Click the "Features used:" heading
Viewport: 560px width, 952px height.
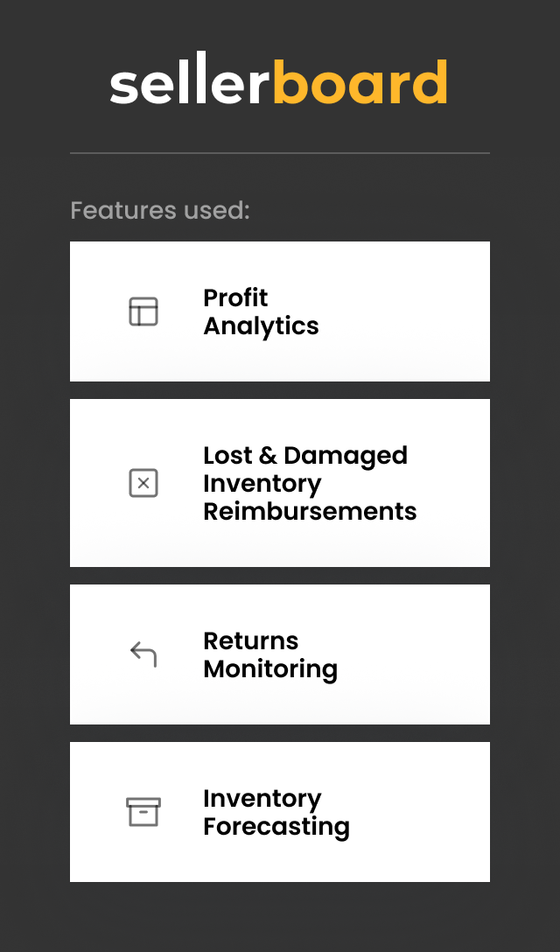click(160, 211)
